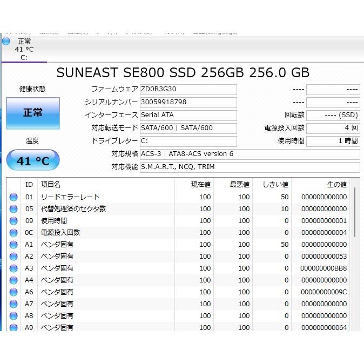Select the リードエラーレート row name
364x364 pixels.
[x=70, y=197]
